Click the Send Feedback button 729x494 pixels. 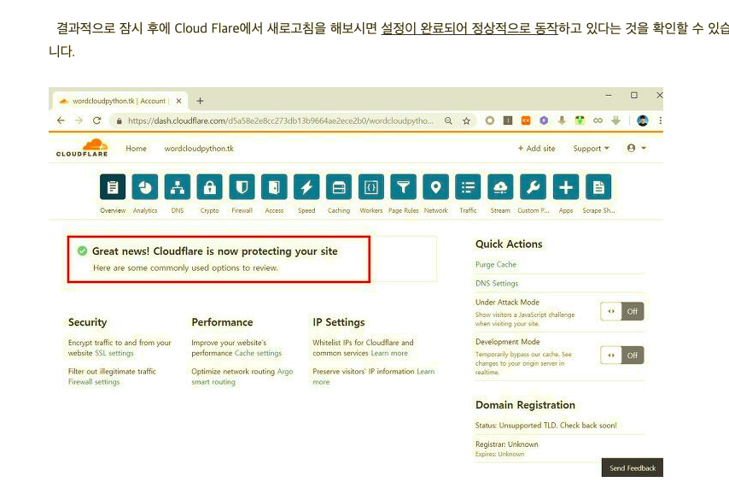pos(633,468)
